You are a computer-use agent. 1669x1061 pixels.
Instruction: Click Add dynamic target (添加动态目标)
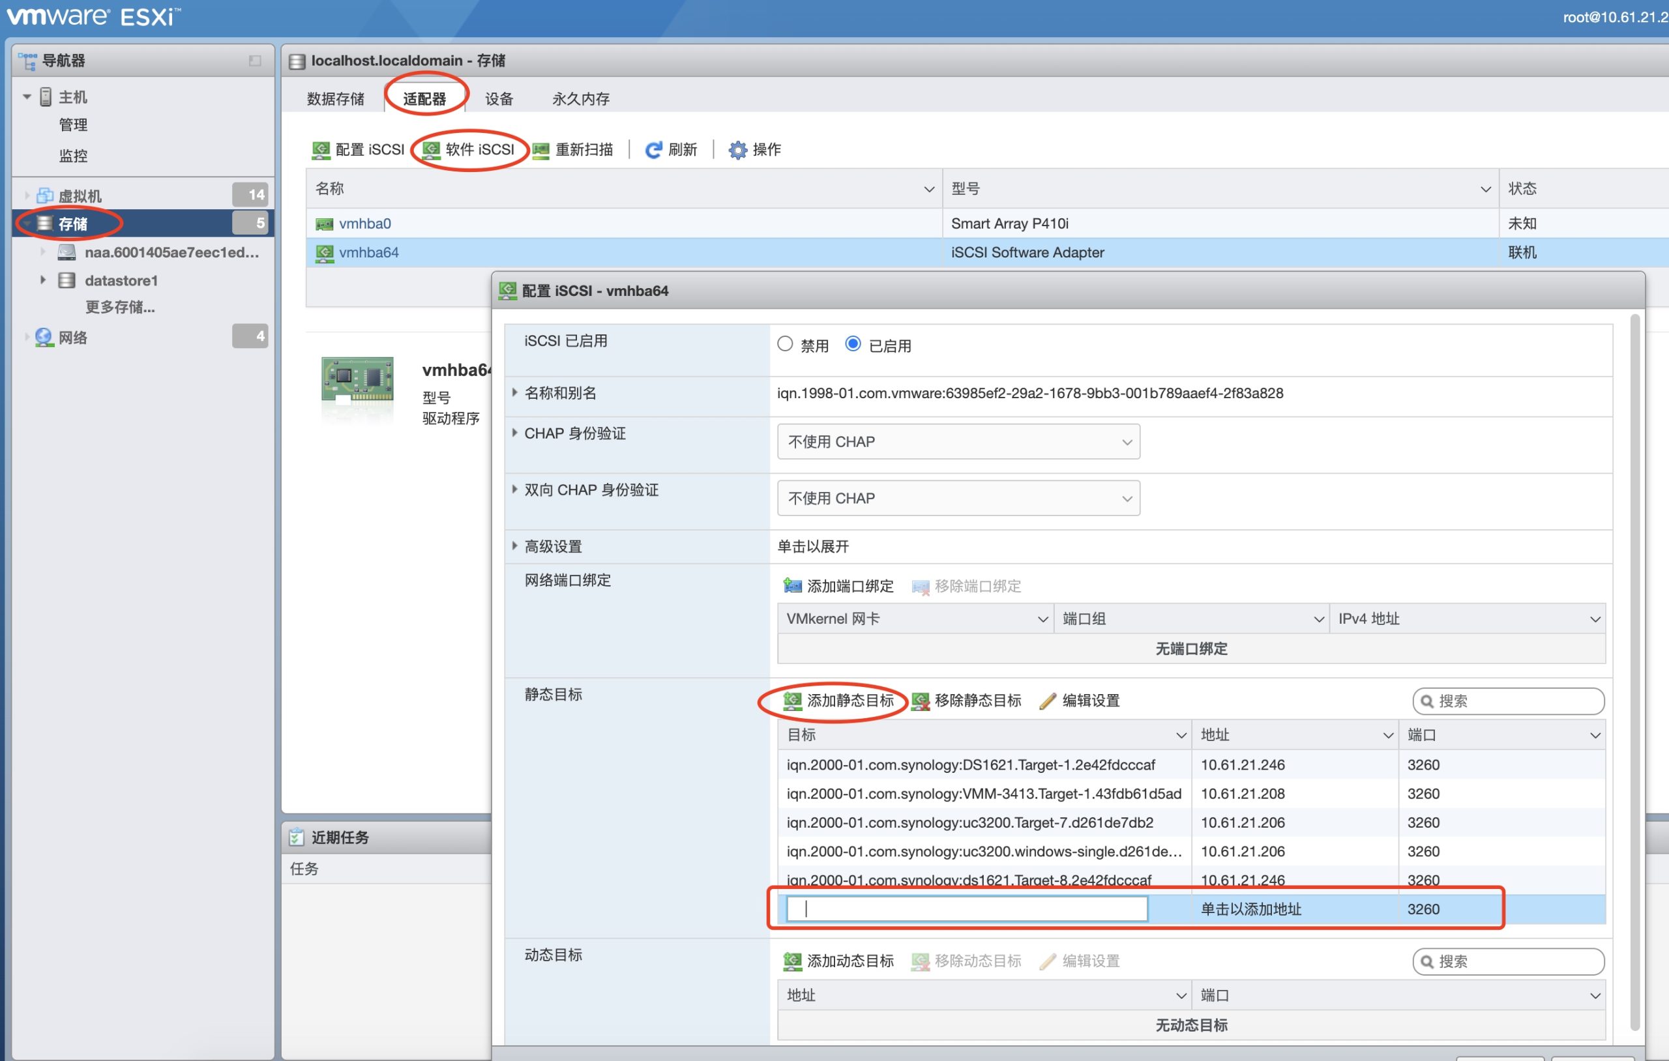838,961
